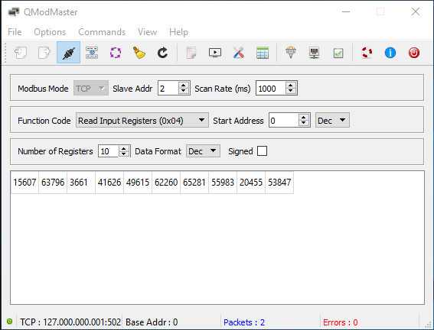This screenshot has height=330, width=434.
Task: Click the black Reset counters arrow icon
Action: (162, 53)
